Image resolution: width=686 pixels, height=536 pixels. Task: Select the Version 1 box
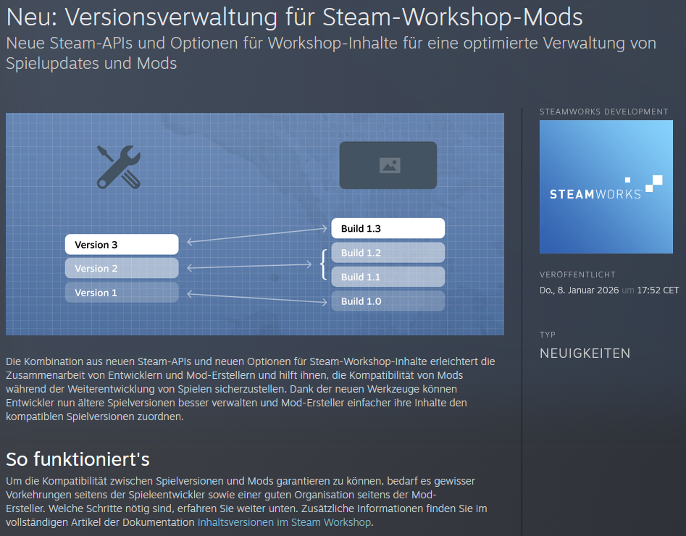pyautogui.click(x=122, y=293)
